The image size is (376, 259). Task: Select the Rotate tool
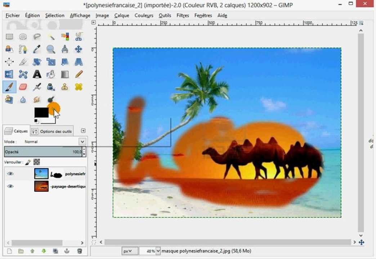click(x=37, y=62)
